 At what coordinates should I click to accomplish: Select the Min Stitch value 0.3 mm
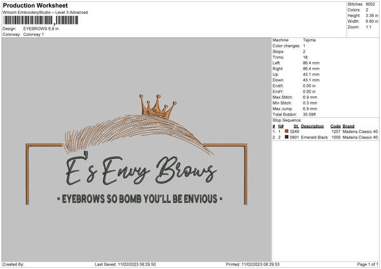point(310,103)
